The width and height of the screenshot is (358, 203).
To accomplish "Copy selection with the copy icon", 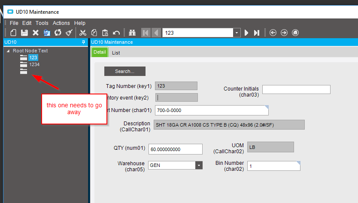I will (94, 33).
